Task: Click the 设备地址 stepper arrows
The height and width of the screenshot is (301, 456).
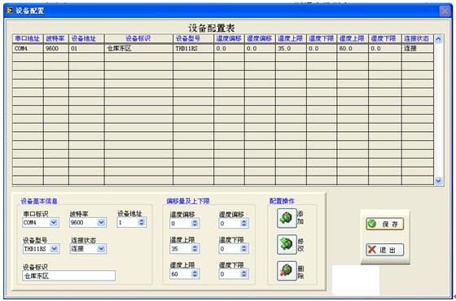Action: point(142,222)
